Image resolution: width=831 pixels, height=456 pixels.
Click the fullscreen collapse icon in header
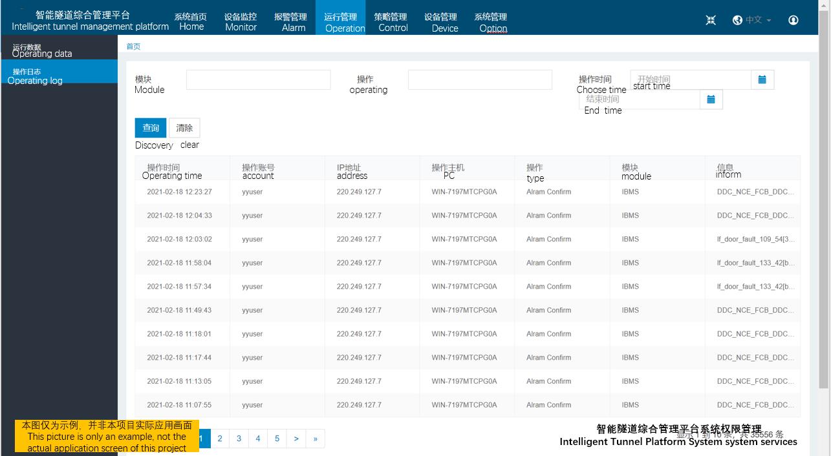pyautogui.click(x=711, y=20)
